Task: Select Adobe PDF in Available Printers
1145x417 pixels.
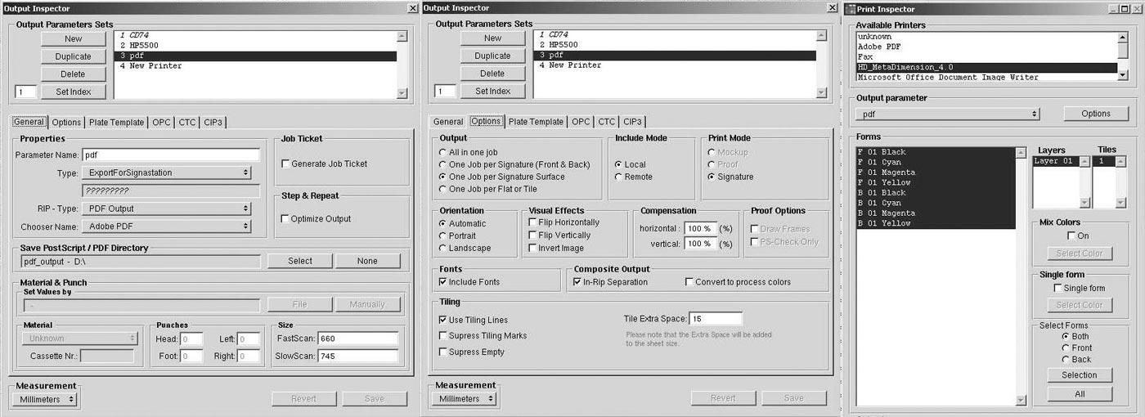Action: 986,47
